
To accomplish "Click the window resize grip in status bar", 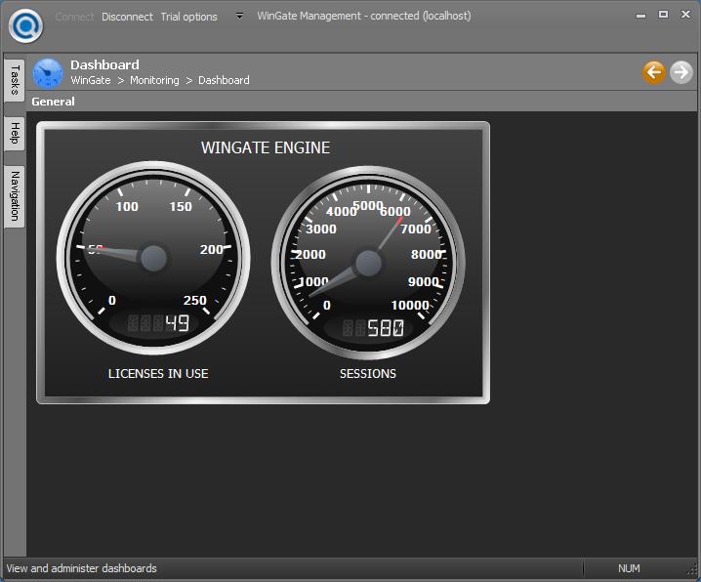I will pyautogui.click(x=693, y=569).
